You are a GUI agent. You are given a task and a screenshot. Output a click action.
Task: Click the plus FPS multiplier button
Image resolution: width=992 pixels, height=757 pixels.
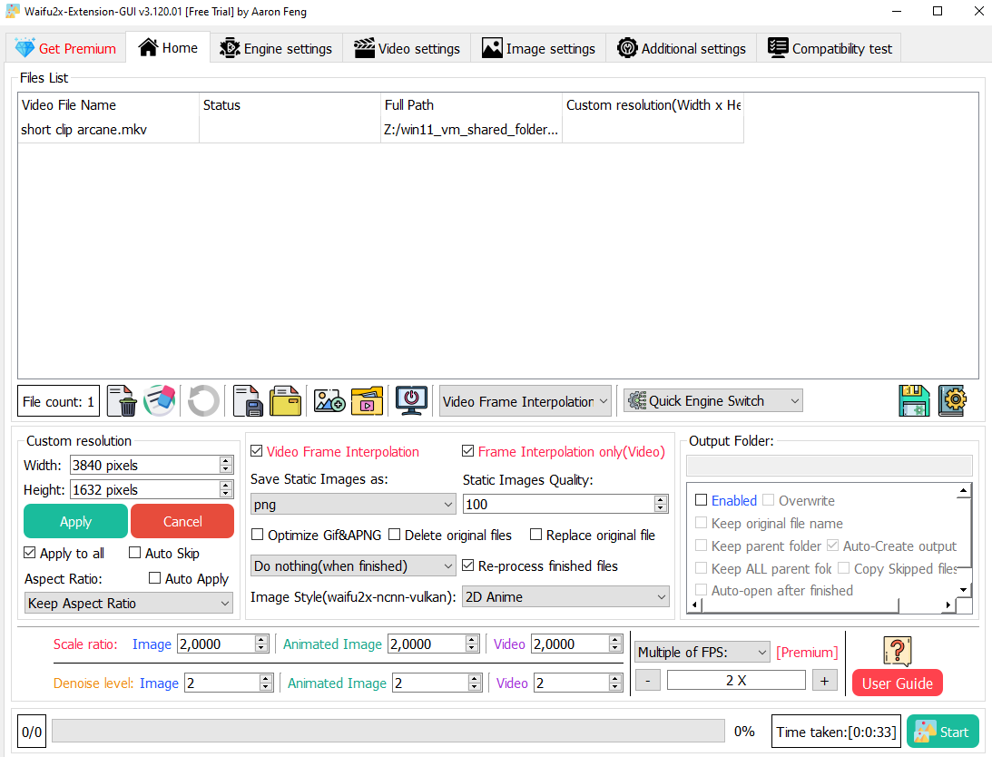pyautogui.click(x=824, y=681)
